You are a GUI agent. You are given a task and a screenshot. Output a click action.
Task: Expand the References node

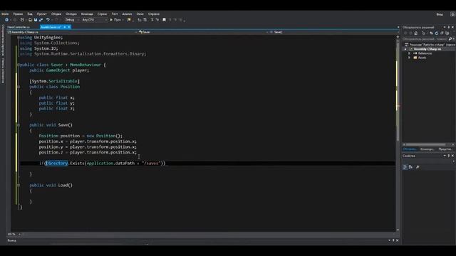point(409,53)
